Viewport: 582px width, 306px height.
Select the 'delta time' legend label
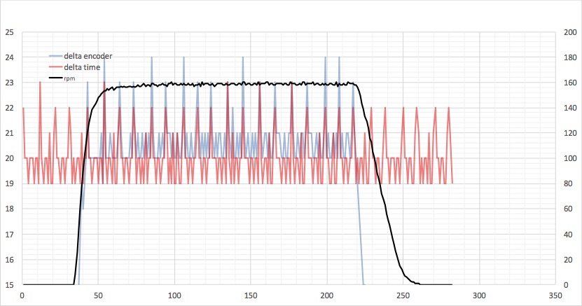point(82,67)
